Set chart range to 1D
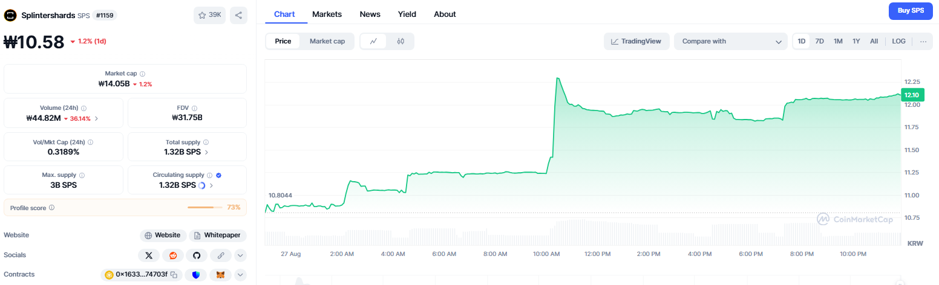This screenshot has width=939, height=285. pyautogui.click(x=802, y=41)
